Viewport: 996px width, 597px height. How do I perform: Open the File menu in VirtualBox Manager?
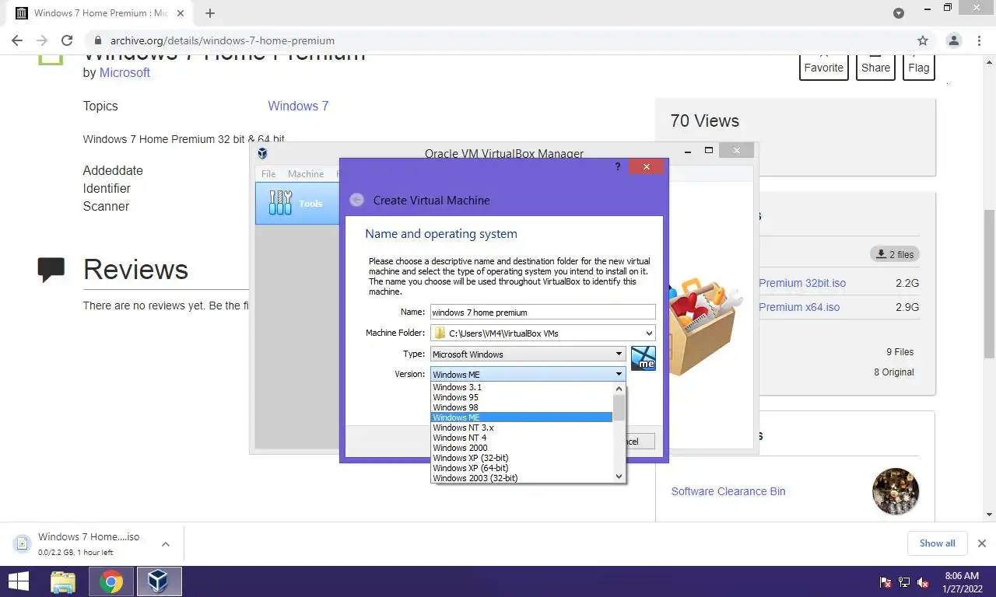pos(268,173)
